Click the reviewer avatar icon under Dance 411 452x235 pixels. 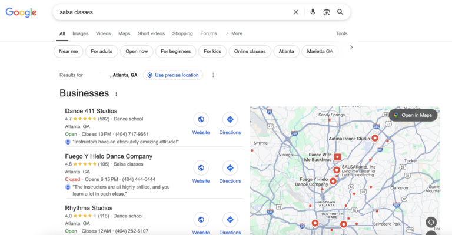[68, 142]
